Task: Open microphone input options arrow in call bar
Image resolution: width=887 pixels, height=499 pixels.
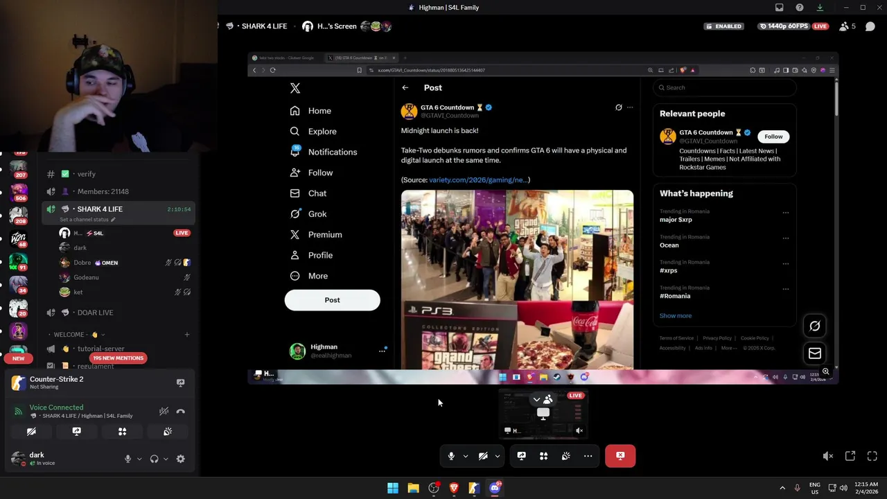Action: (x=465, y=456)
